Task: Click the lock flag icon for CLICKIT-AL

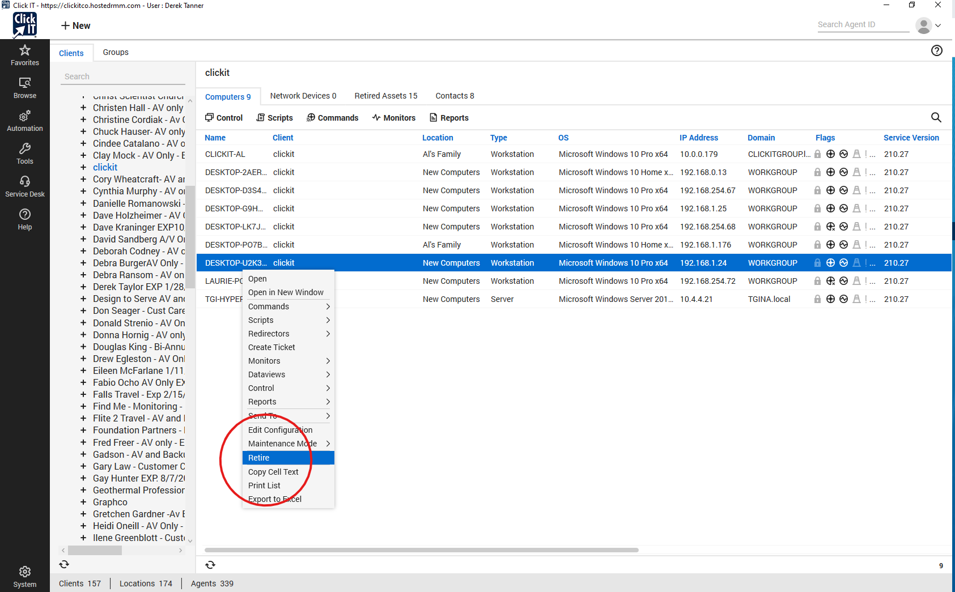Action: [817, 154]
